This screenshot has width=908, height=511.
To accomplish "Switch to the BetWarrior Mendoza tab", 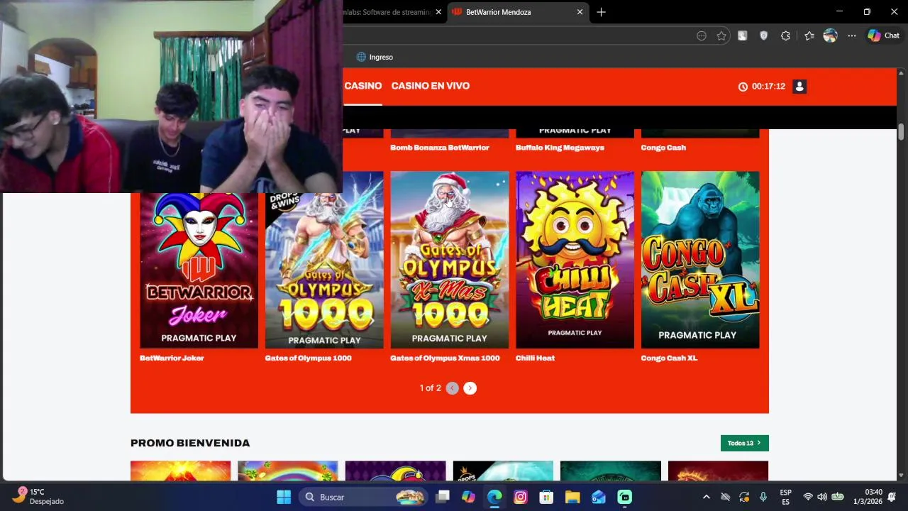I will [517, 12].
